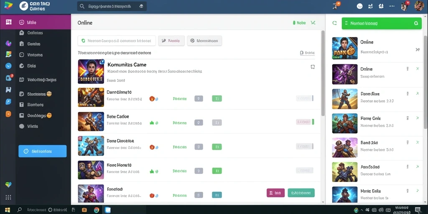
Task: Expand the Komunitas Game card using the corner icon
Action: 313,66
